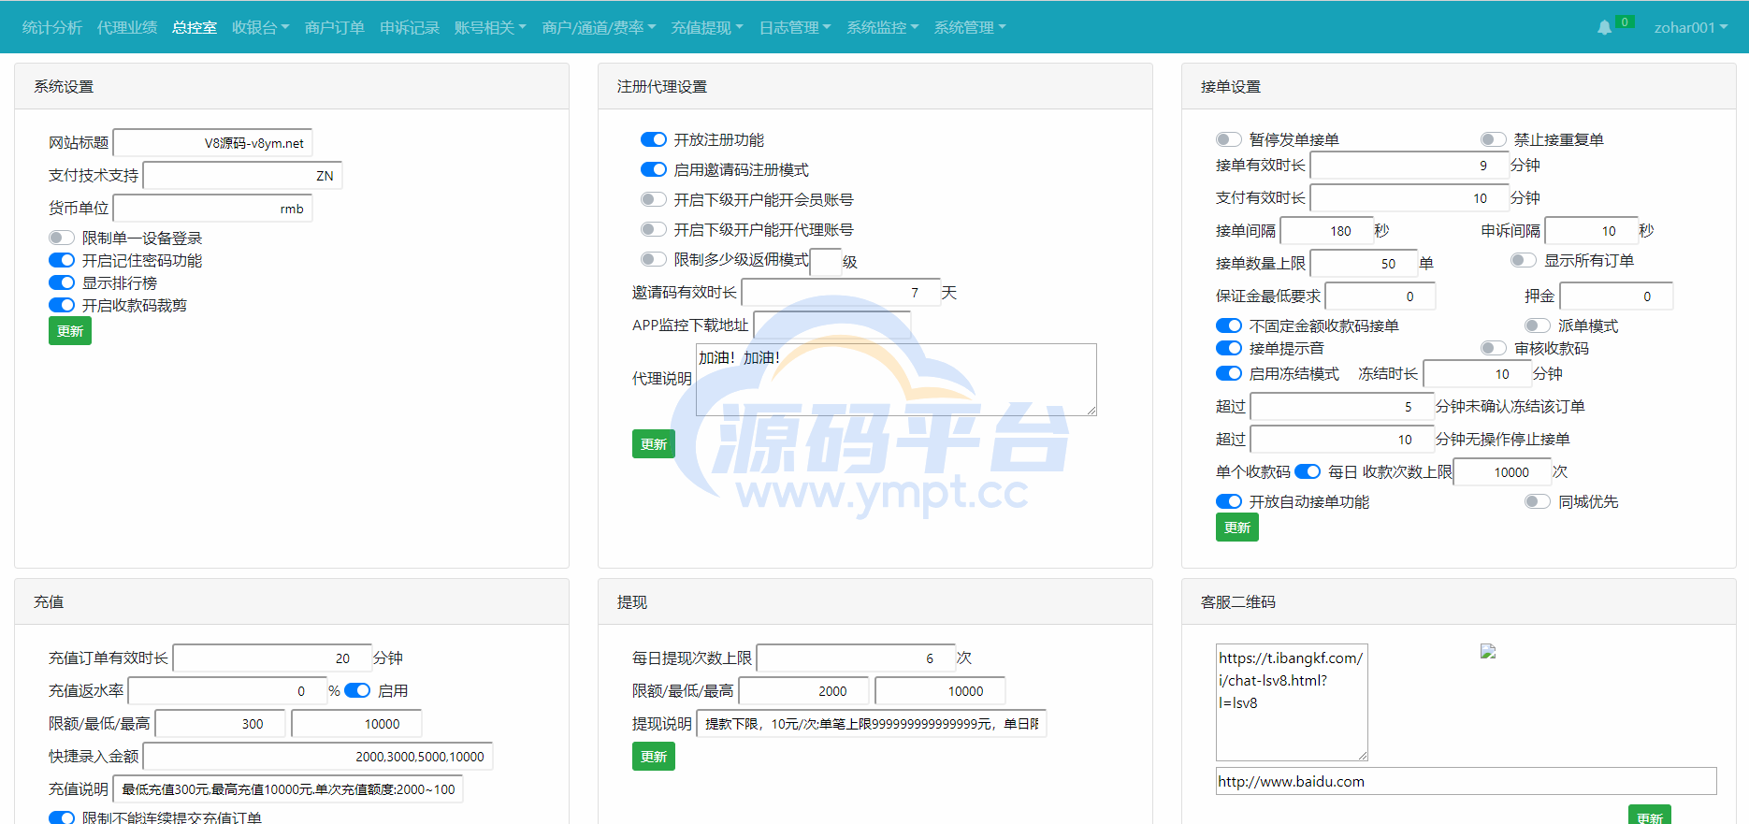
Task: Toggle 启用冻结模式 switch
Action: point(1229,373)
